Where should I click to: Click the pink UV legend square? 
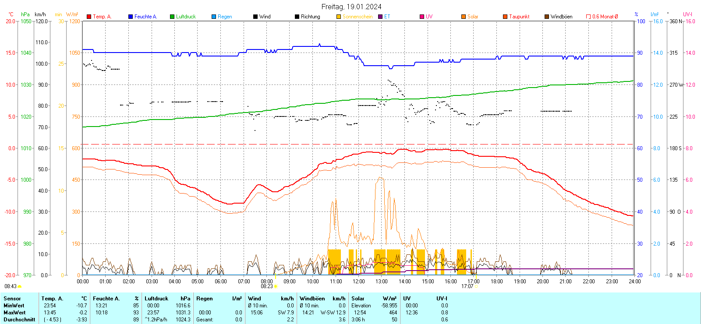coord(422,17)
